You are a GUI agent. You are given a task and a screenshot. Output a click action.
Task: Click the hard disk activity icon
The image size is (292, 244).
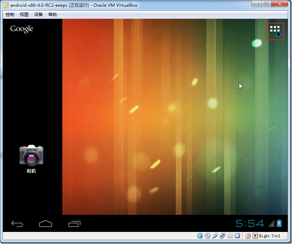[200, 236]
